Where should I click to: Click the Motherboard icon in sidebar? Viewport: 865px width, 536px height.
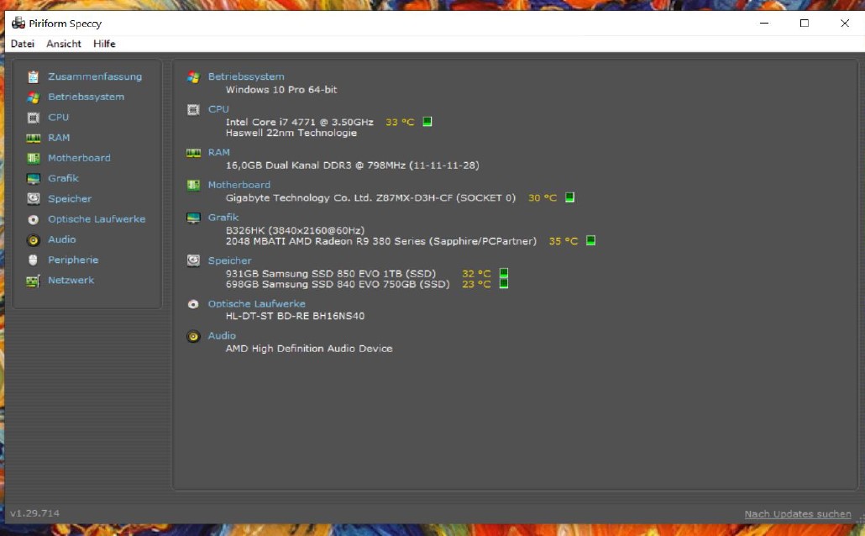tap(33, 159)
